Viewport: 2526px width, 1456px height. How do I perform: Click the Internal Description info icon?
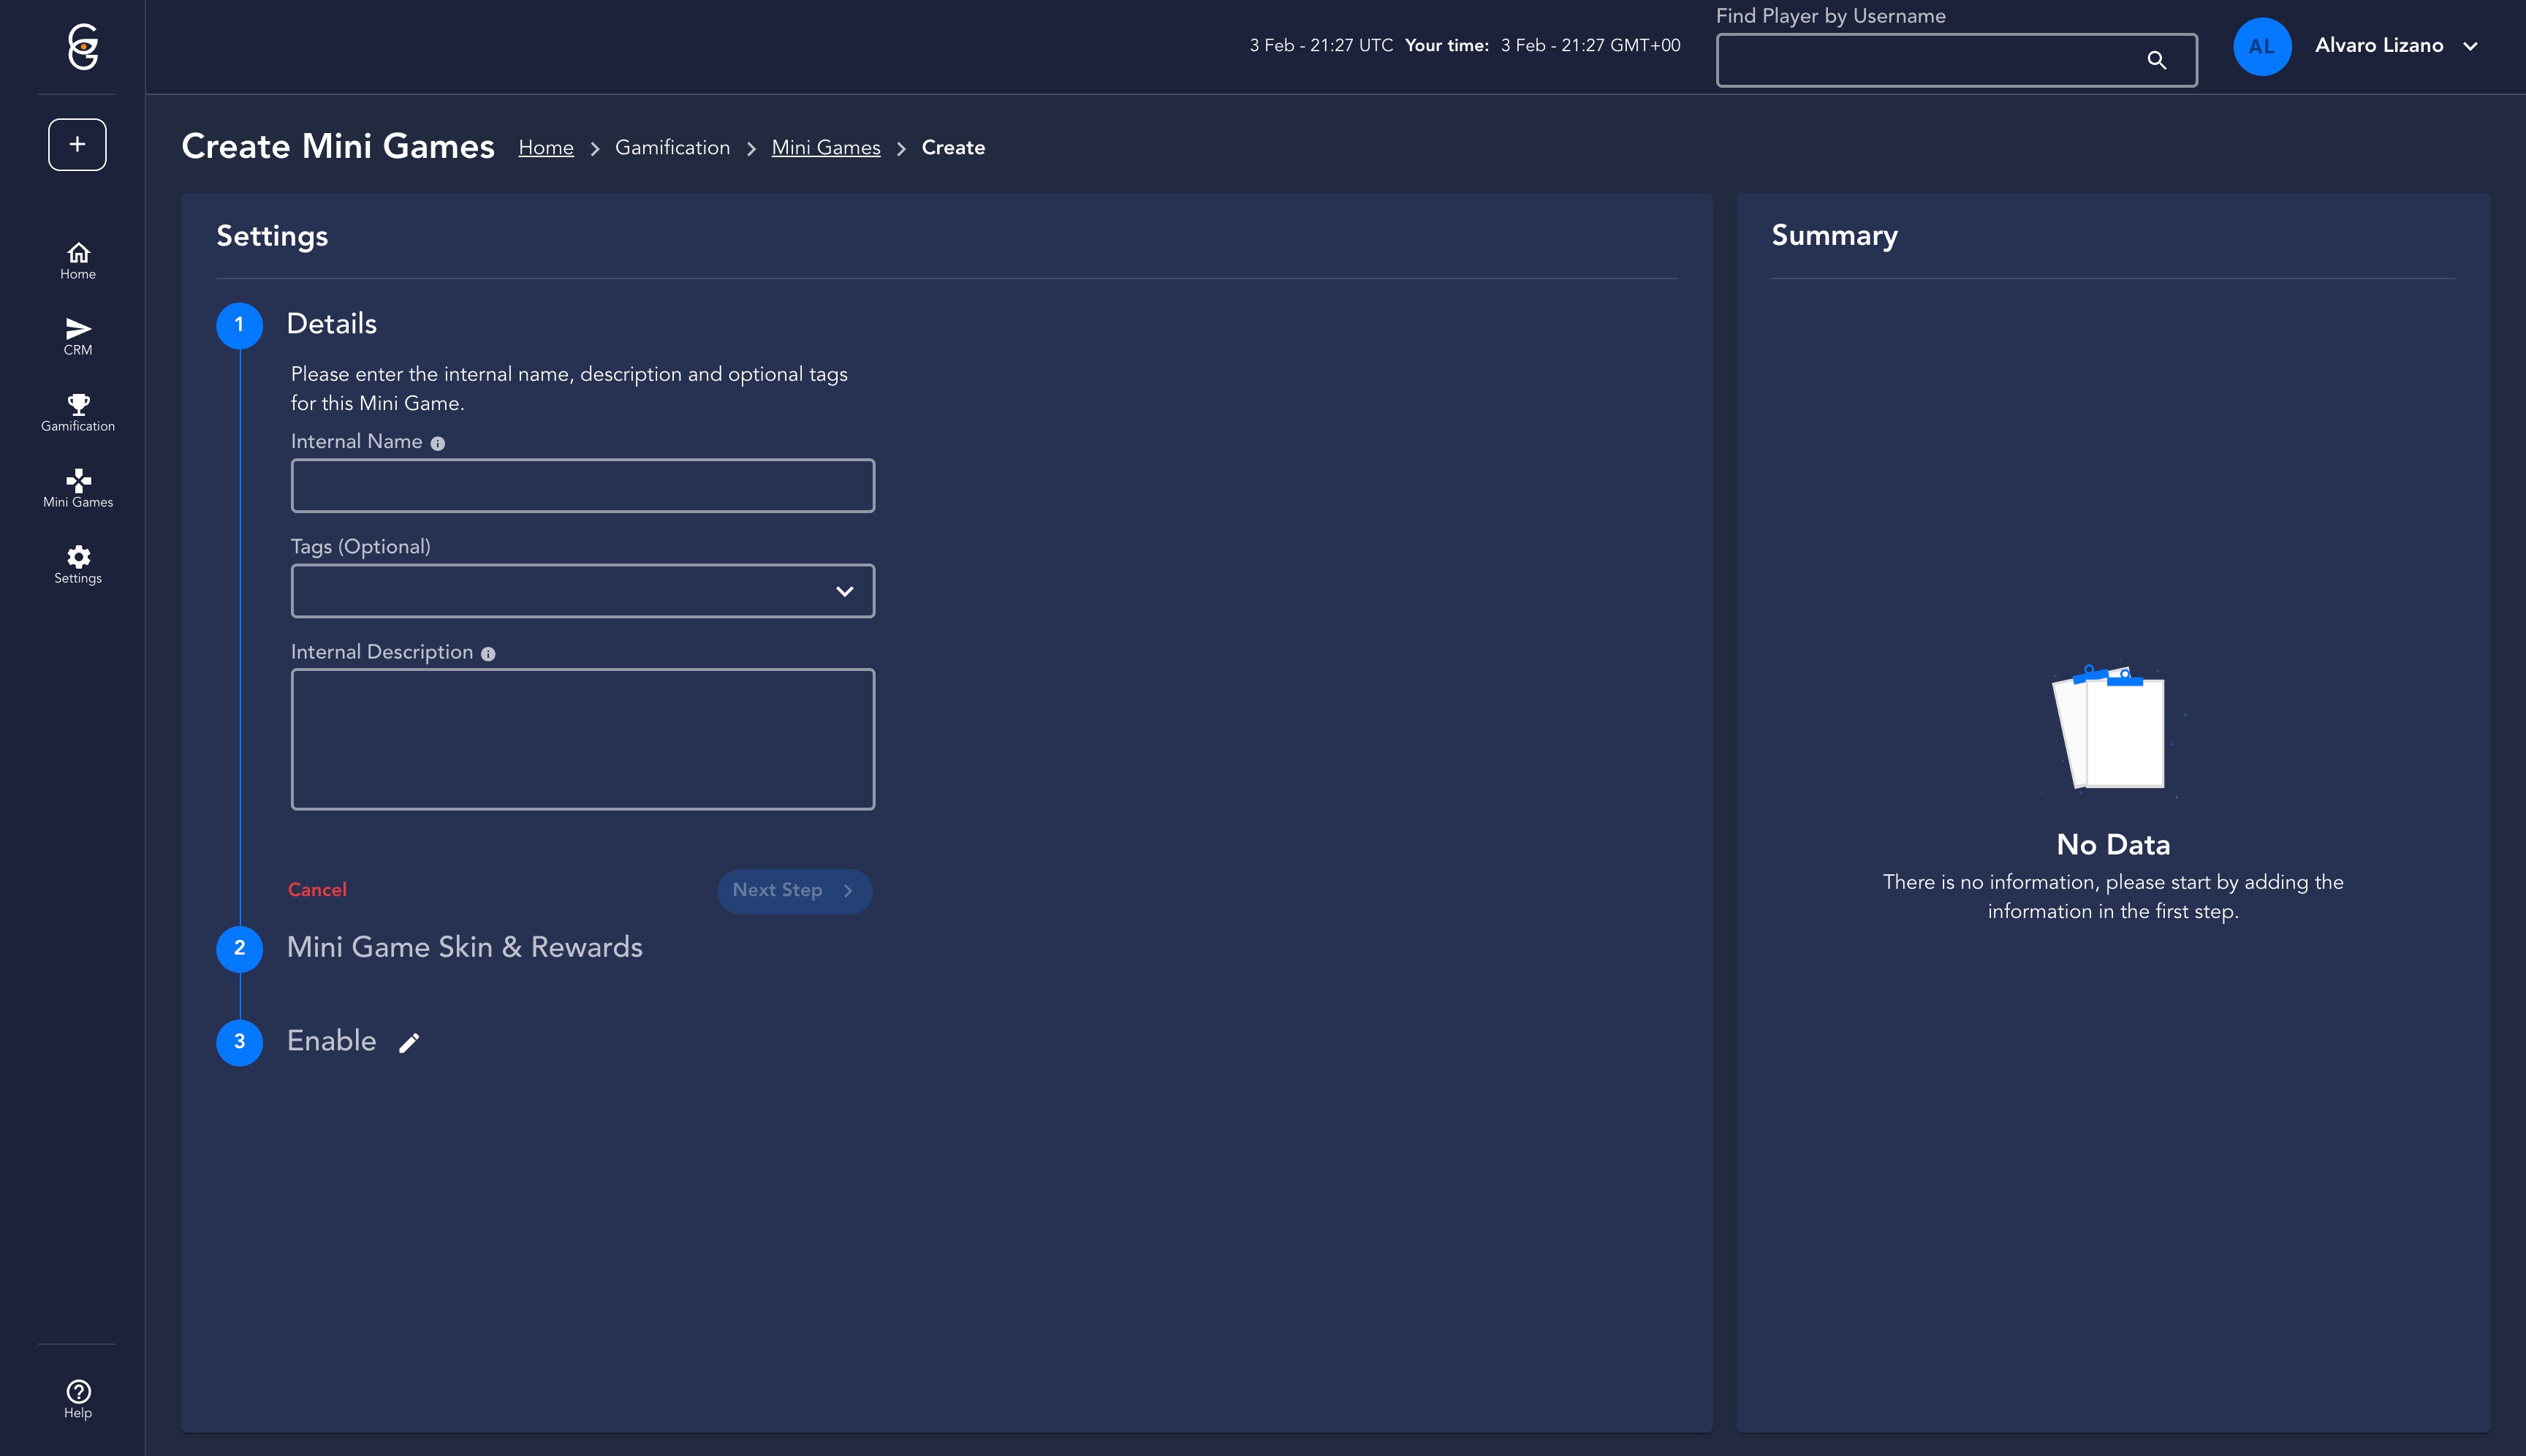point(488,654)
